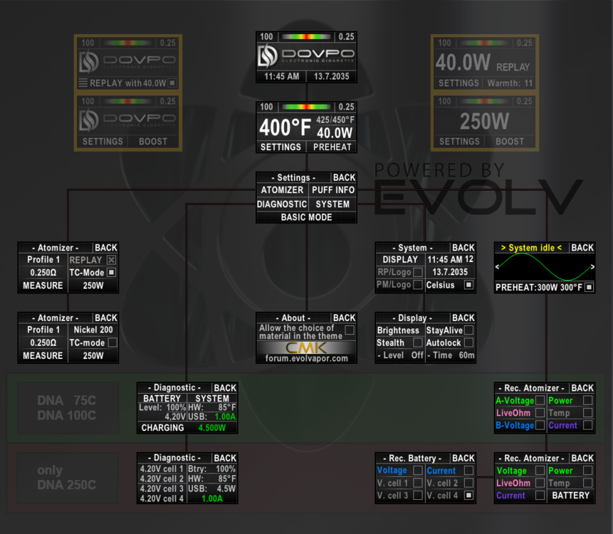Screen dimensions: 613x534
Task: Select Nickel 200 material in Atomizer
Action: (x=93, y=330)
